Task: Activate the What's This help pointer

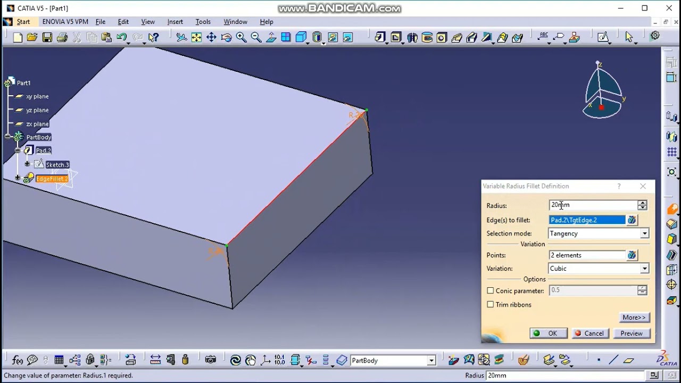Action: [x=154, y=37]
